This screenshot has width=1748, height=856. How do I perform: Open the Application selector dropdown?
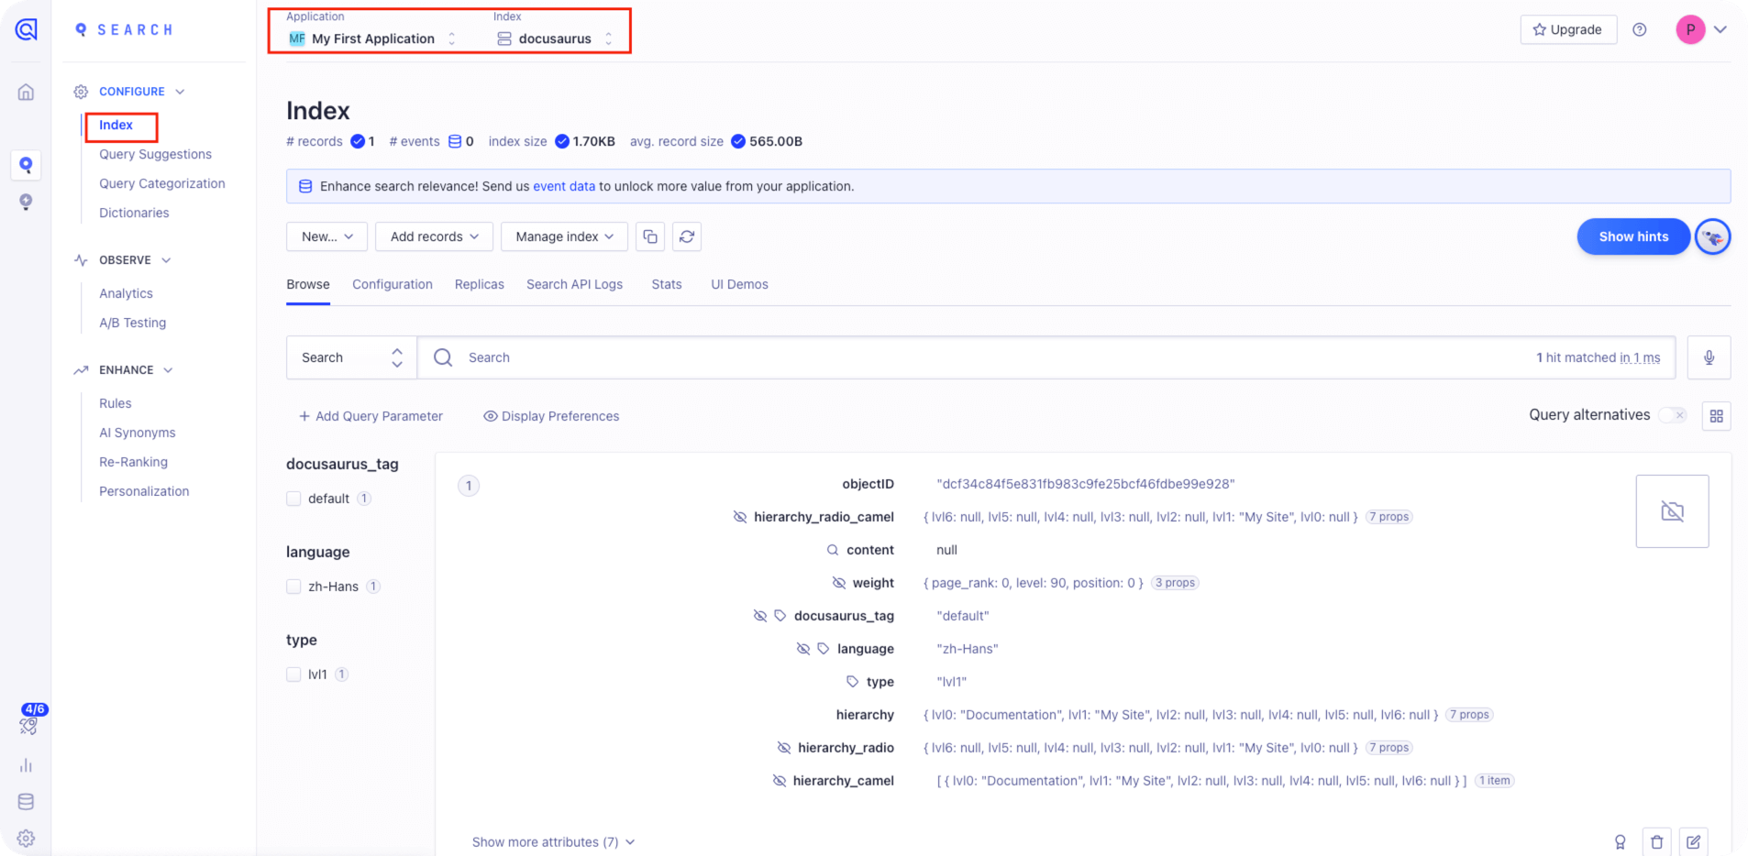click(372, 38)
